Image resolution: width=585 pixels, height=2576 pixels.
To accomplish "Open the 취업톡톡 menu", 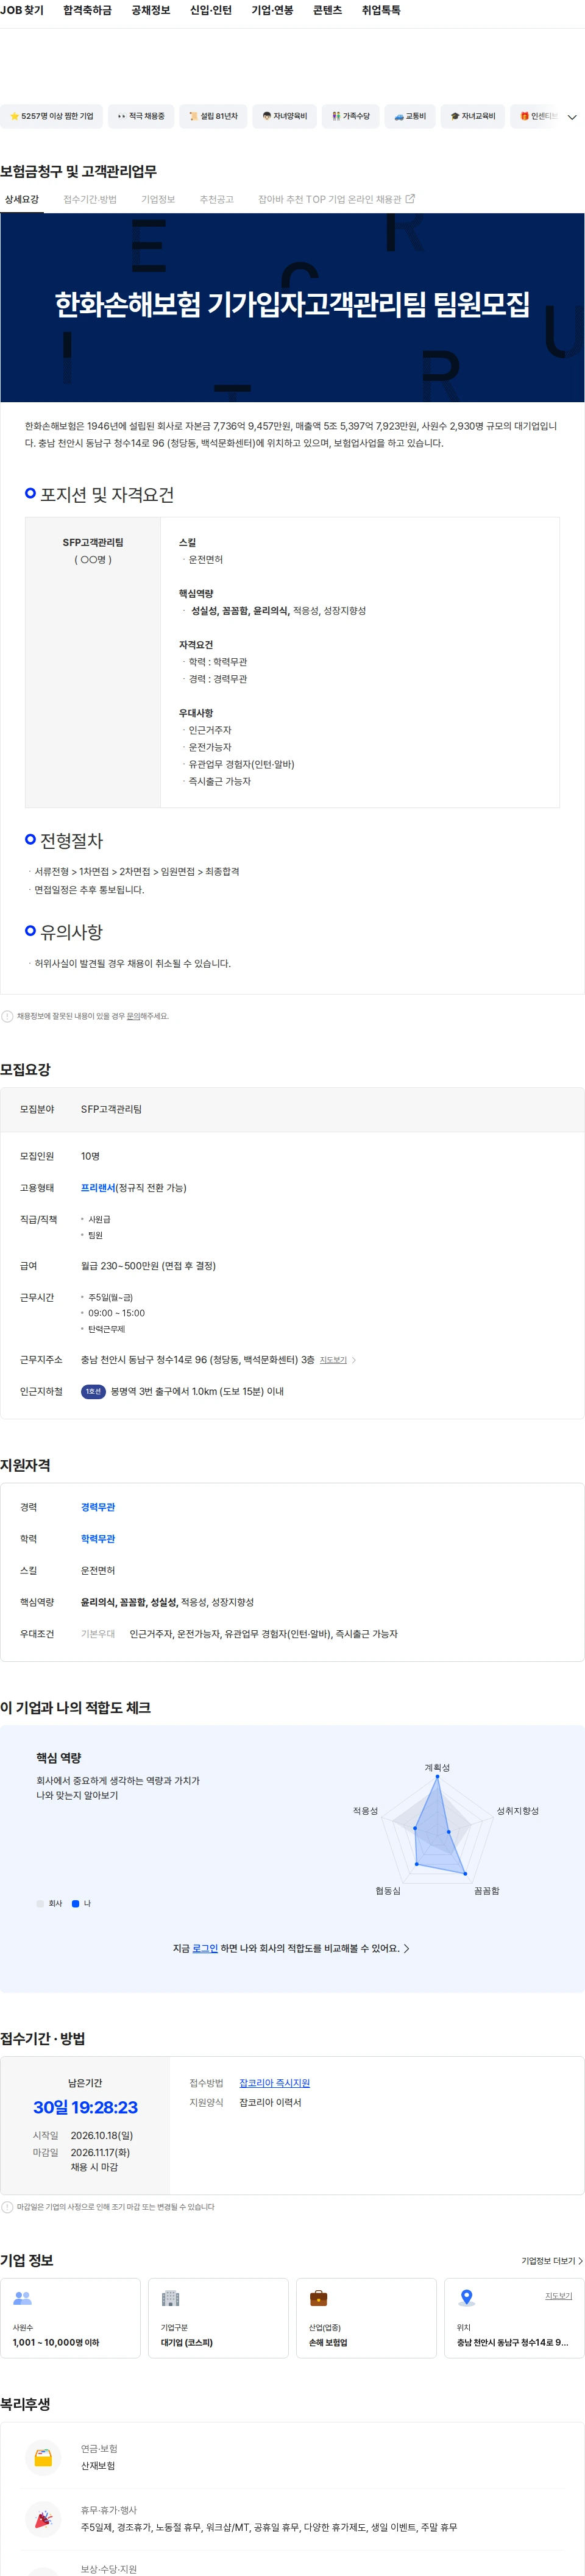I will click(x=381, y=10).
